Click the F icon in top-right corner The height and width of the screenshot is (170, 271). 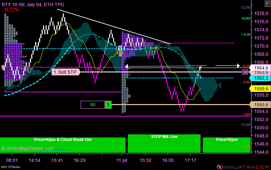pyautogui.click(x=268, y=3)
